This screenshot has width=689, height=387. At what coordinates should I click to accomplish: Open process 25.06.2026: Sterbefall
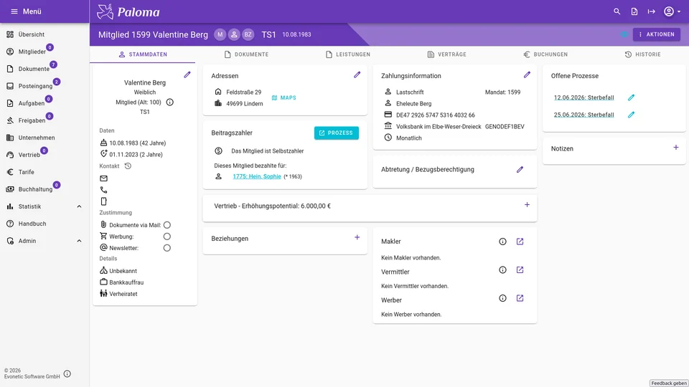[583, 115]
